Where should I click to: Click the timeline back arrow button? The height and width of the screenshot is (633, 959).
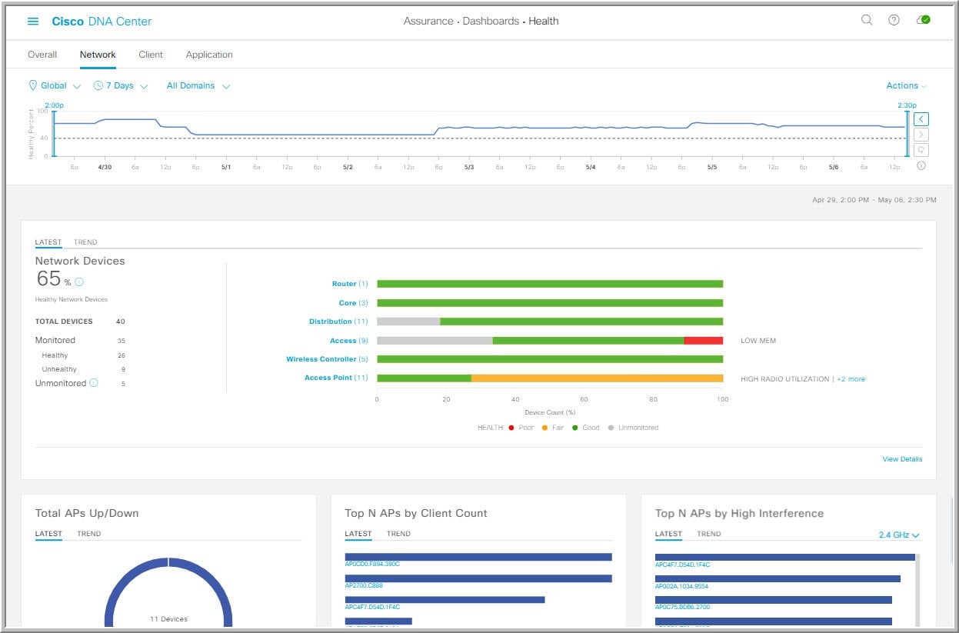921,119
